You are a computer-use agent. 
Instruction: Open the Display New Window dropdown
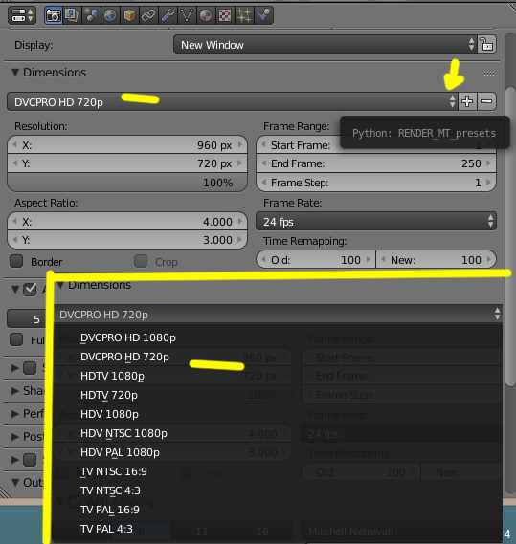325,44
